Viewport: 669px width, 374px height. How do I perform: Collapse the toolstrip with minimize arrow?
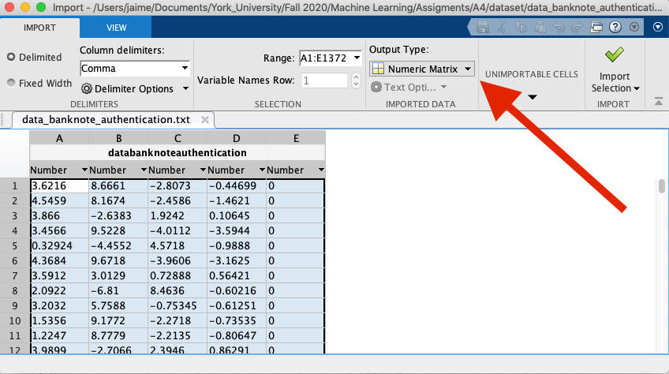pos(659,102)
